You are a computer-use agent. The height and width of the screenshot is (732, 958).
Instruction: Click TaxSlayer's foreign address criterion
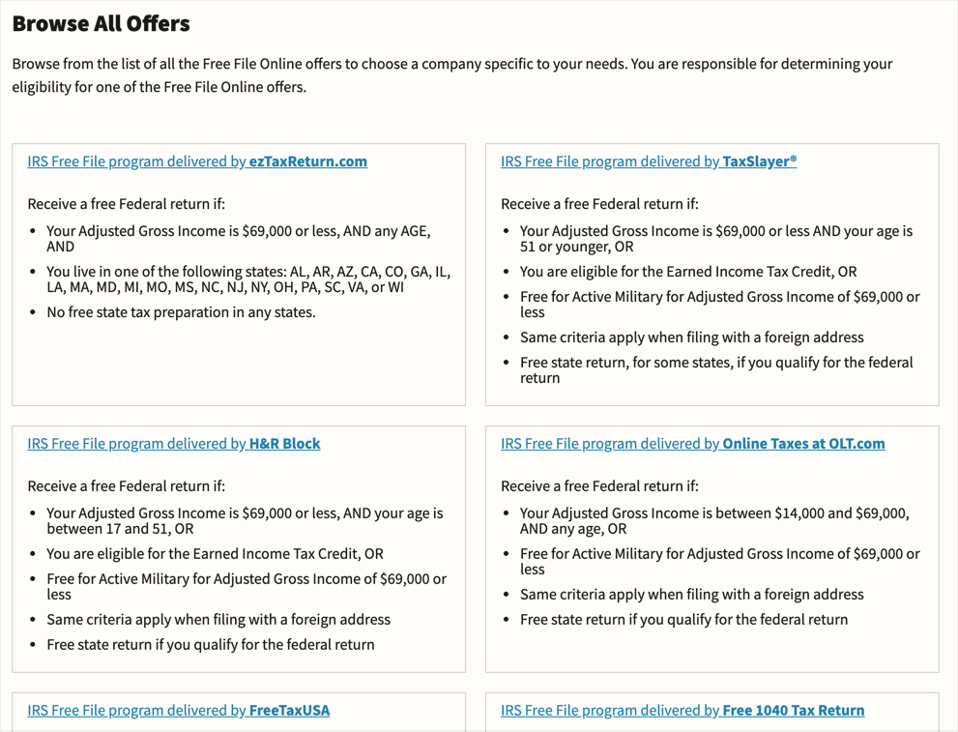click(x=691, y=337)
